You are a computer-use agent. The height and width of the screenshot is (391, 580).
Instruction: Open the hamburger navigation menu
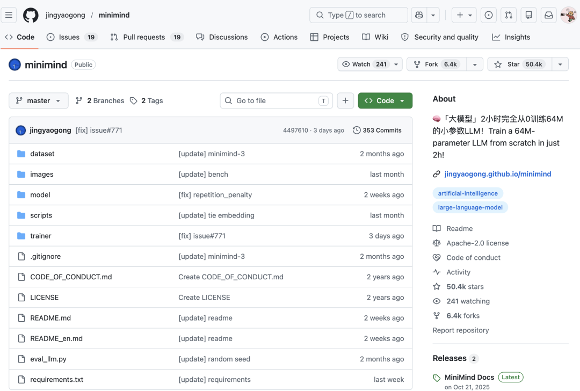point(9,15)
